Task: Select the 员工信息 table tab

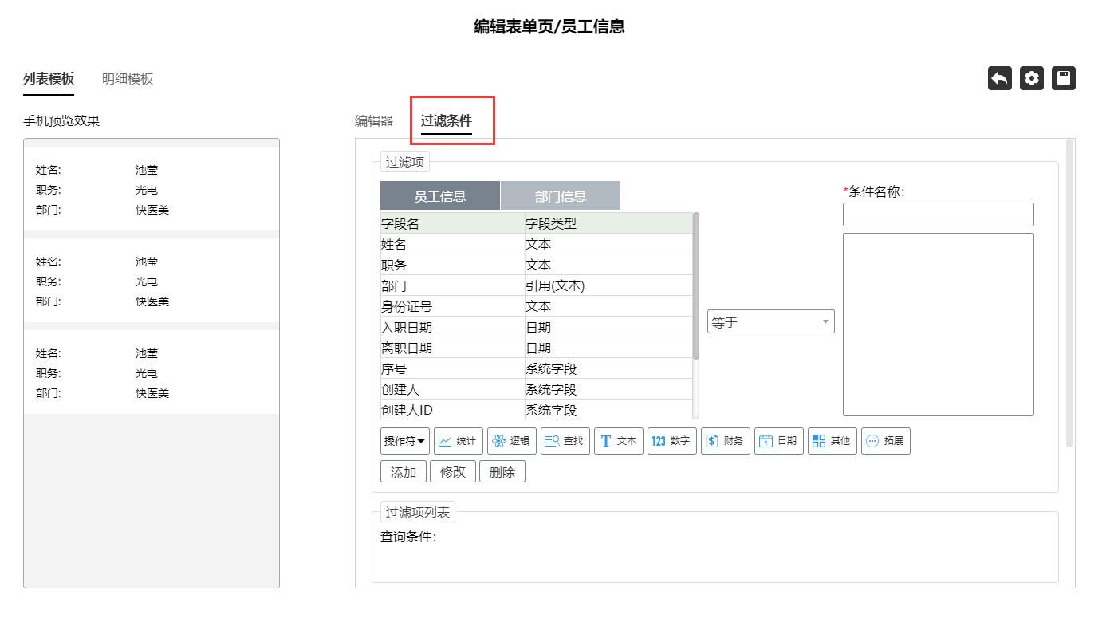Action: pos(440,196)
